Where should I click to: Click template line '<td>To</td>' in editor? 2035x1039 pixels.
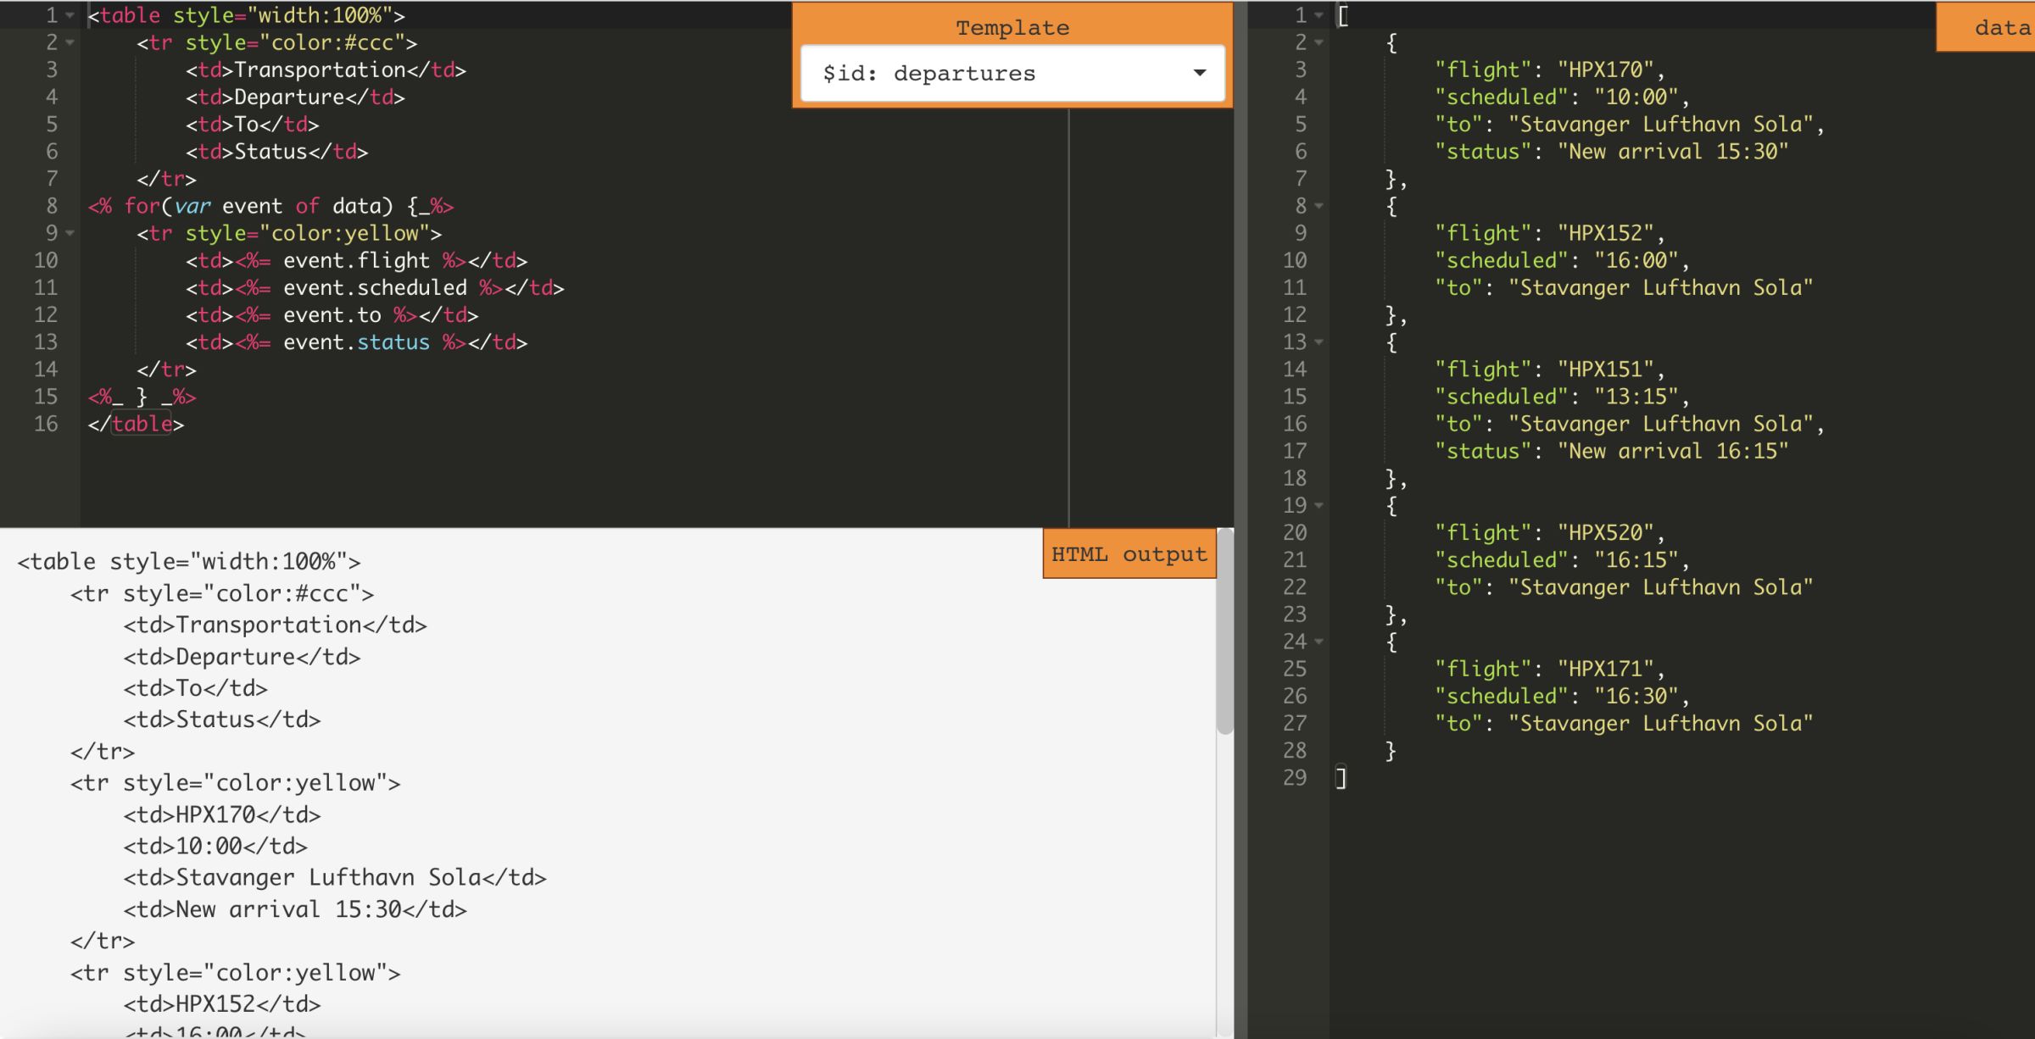(x=253, y=125)
